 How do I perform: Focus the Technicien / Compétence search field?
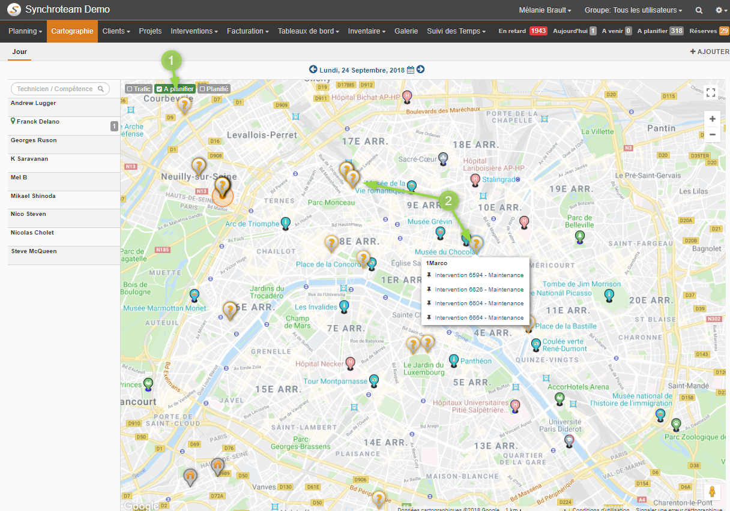coord(60,89)
